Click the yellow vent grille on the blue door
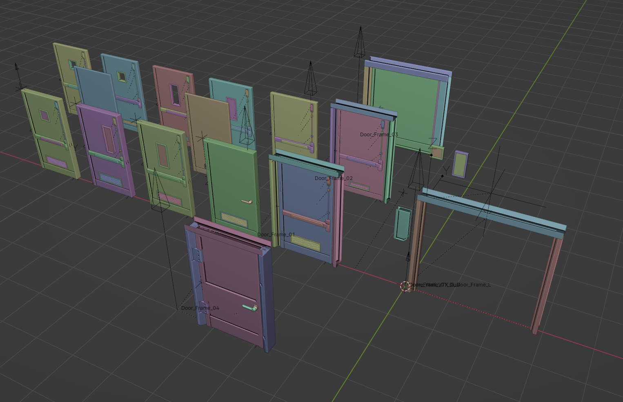The image size is (623, 402). 306,244
